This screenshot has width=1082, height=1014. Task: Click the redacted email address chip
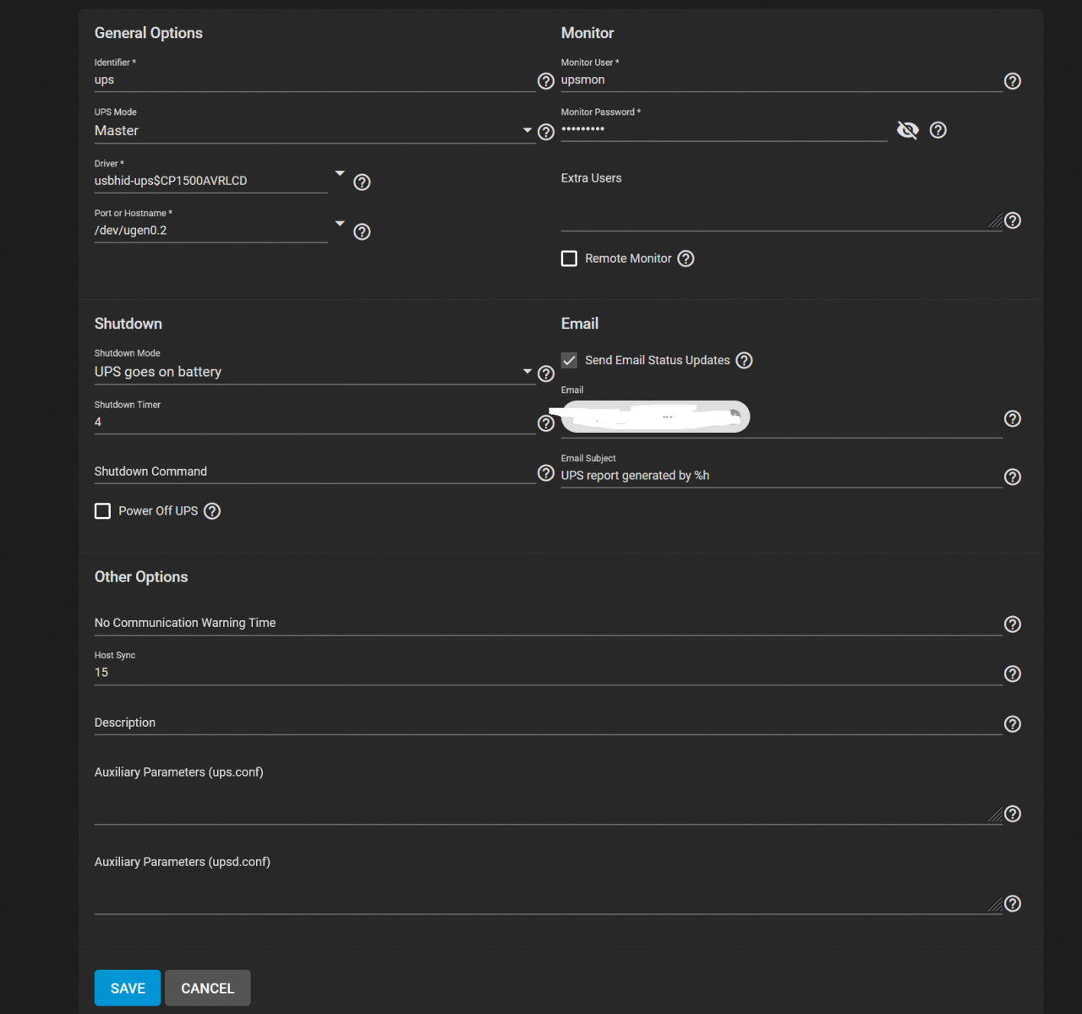coord(655,417)
